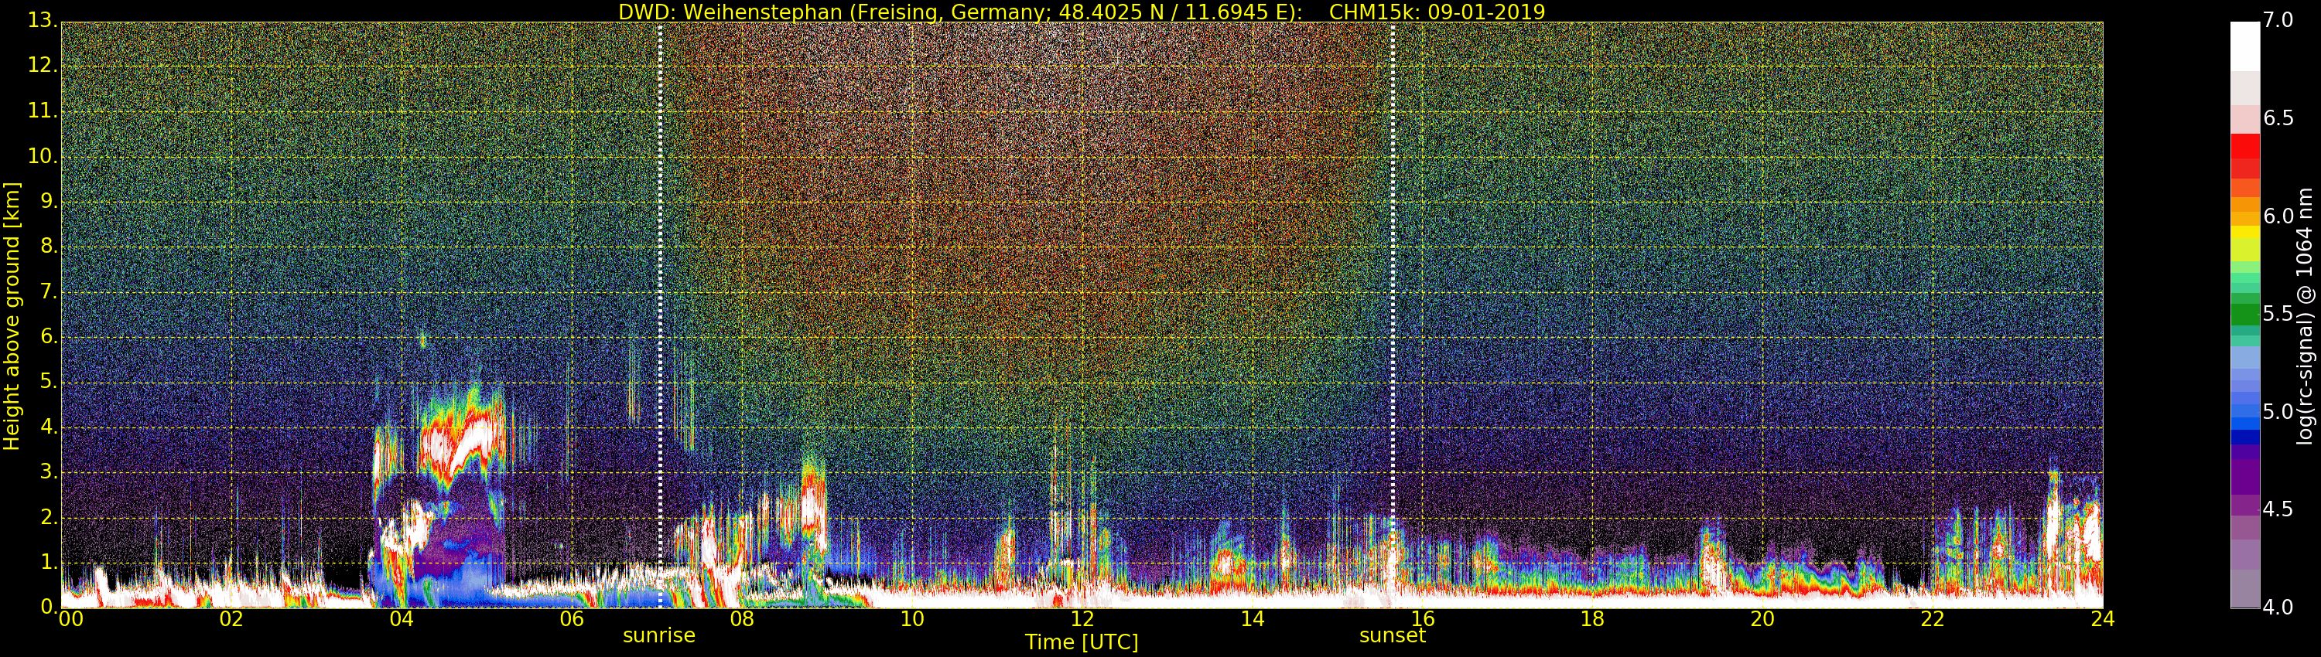Click the time axis tick label '20'
The width and height of the screenshot is (2321, 657).
pyautogui.click(x=1762, y=619)
